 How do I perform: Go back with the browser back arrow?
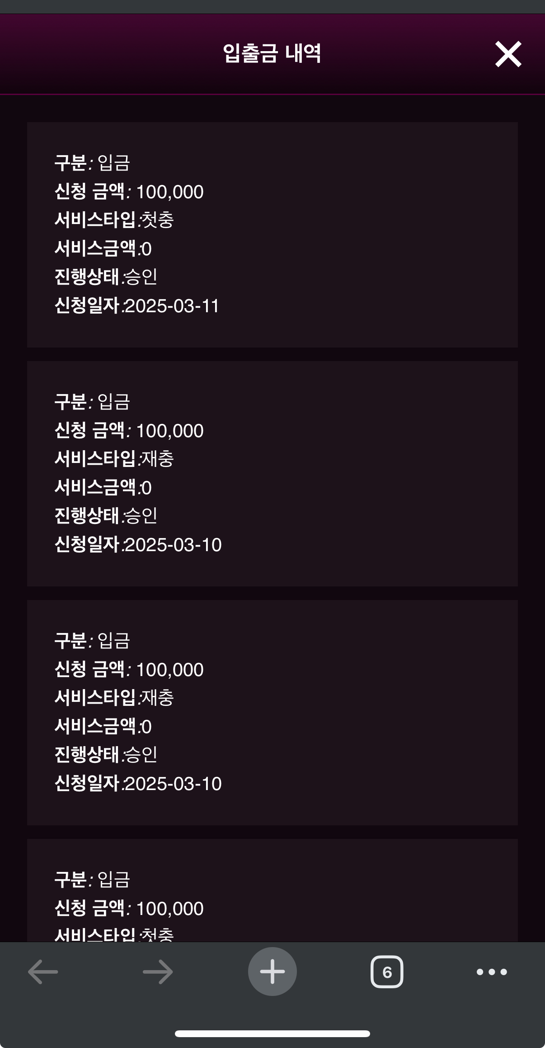coord(43,972)
